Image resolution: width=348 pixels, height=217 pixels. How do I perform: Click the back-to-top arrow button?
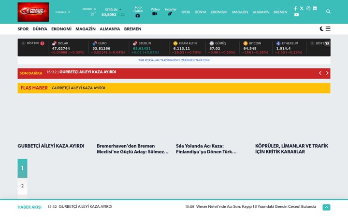[326, 207]
